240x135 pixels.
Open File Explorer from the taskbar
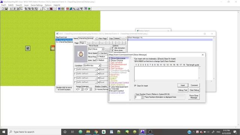coord(88,132)
